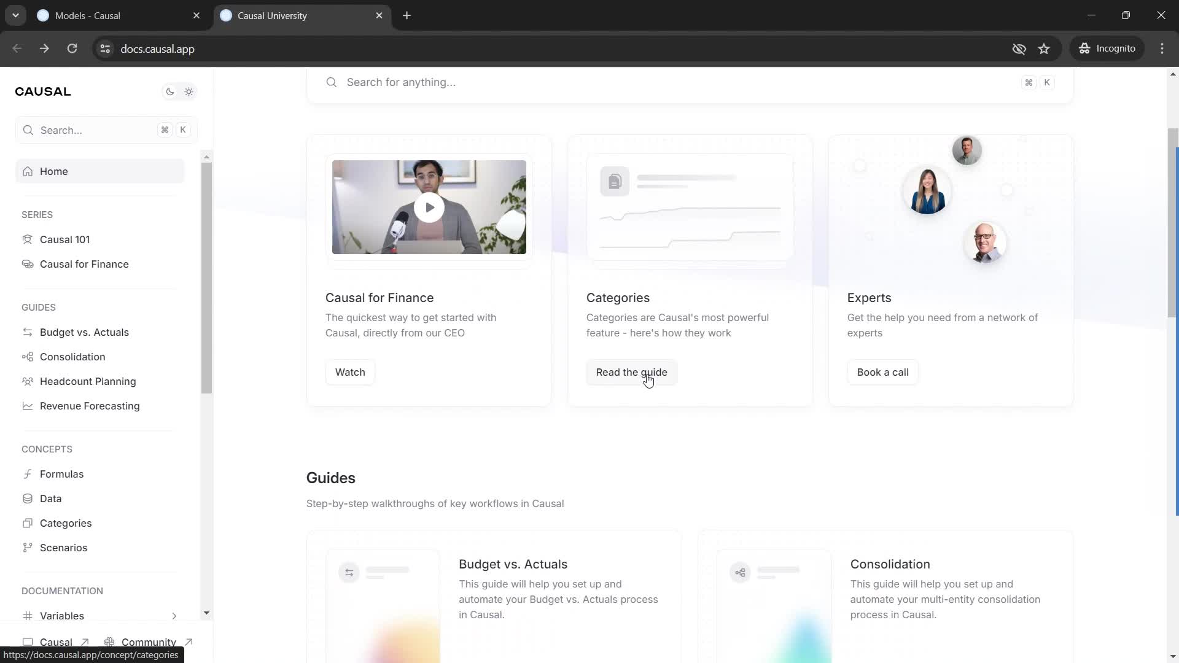Click the Incognito indicator
Screen dimensions: 1179x663
(1107, 48)
